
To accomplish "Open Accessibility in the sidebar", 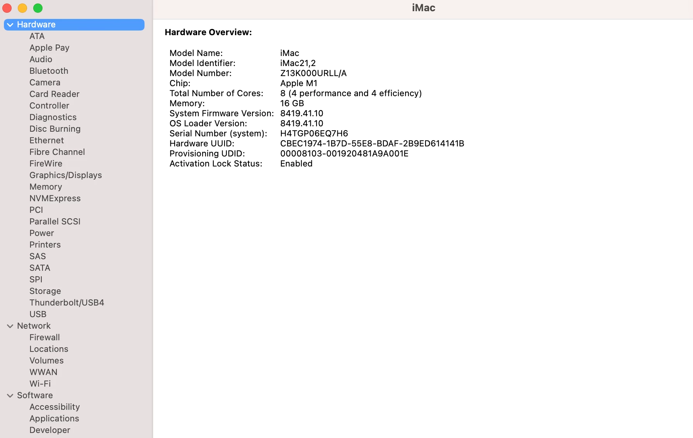I will (x=54, y=407).
